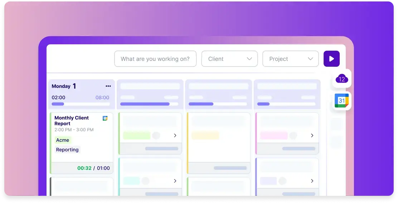This screenshot has height=203, width=398.
Task: Click calendar icon on Monthly Client Report card
Action: (x=105, y=118)
